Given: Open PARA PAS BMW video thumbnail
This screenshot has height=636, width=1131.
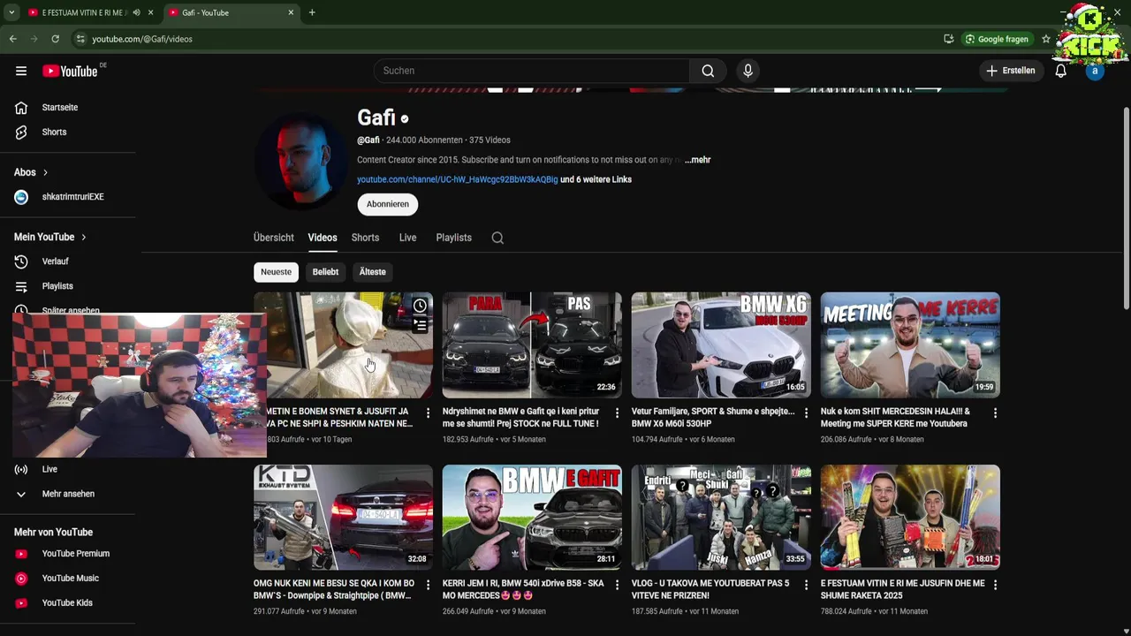Looking at the screenshot, I should [x=532, y=345].
